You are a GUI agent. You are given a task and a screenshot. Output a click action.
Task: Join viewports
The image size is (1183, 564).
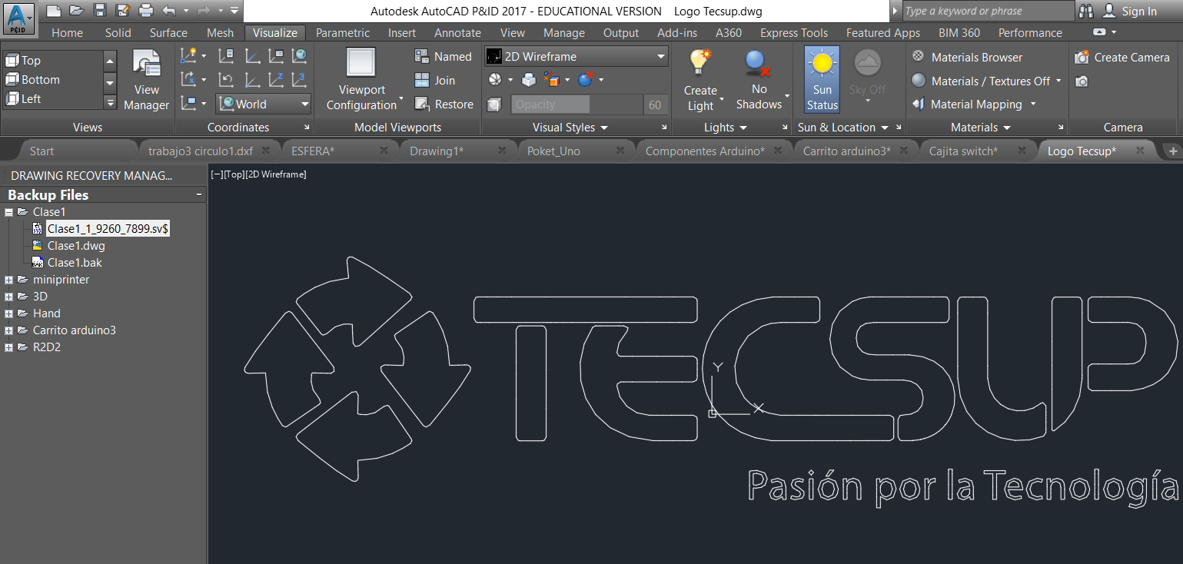pos(435,80)
